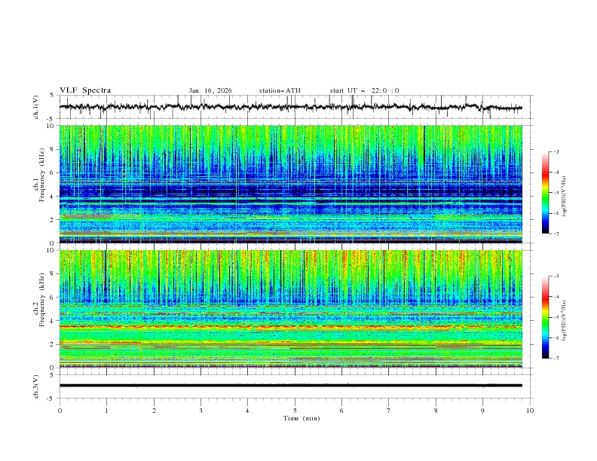Click the "-3" tick on the upper colorbar
Image resolution: width=597 pixels, height=461 pixels.
pos(556,151)
